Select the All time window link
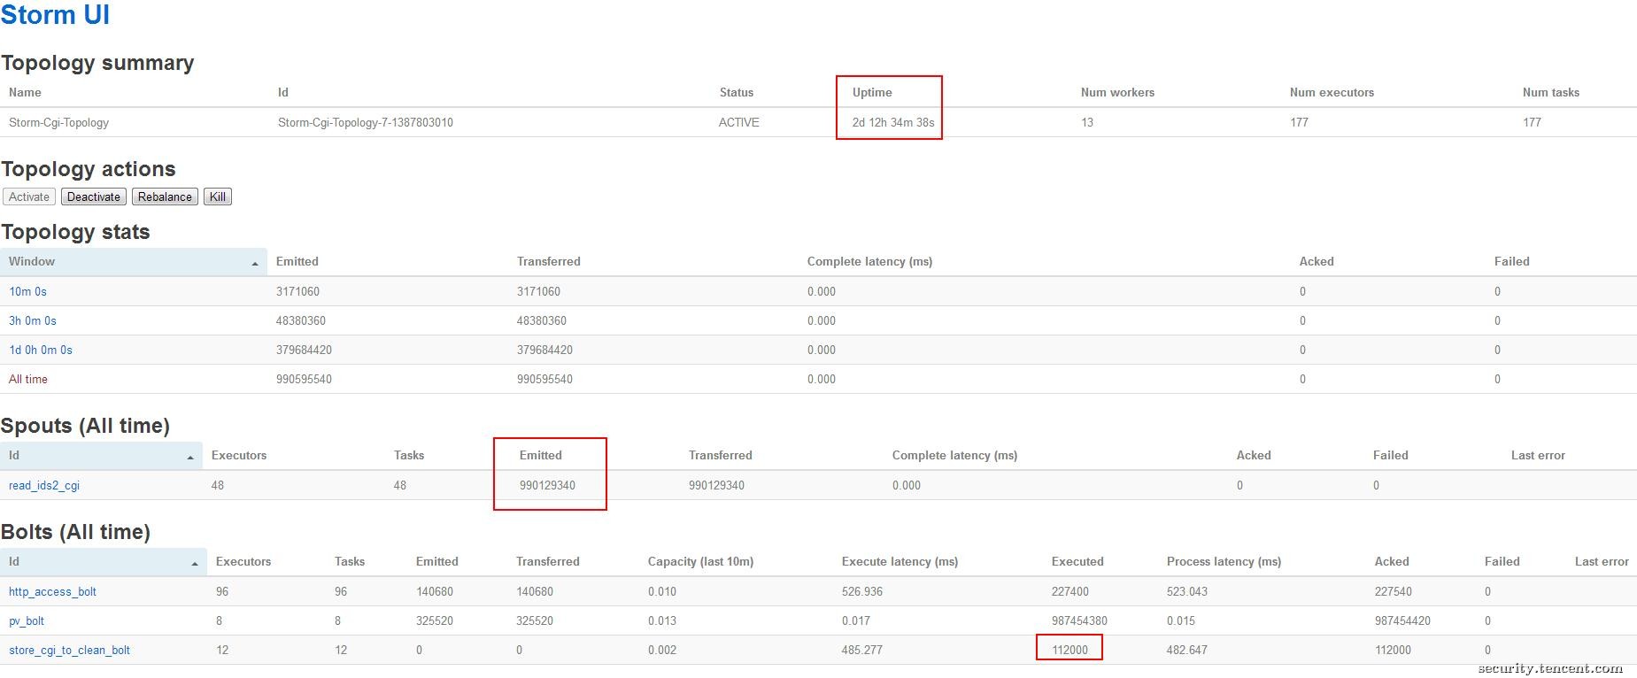1637x678 pixels. tap(28, 379)
